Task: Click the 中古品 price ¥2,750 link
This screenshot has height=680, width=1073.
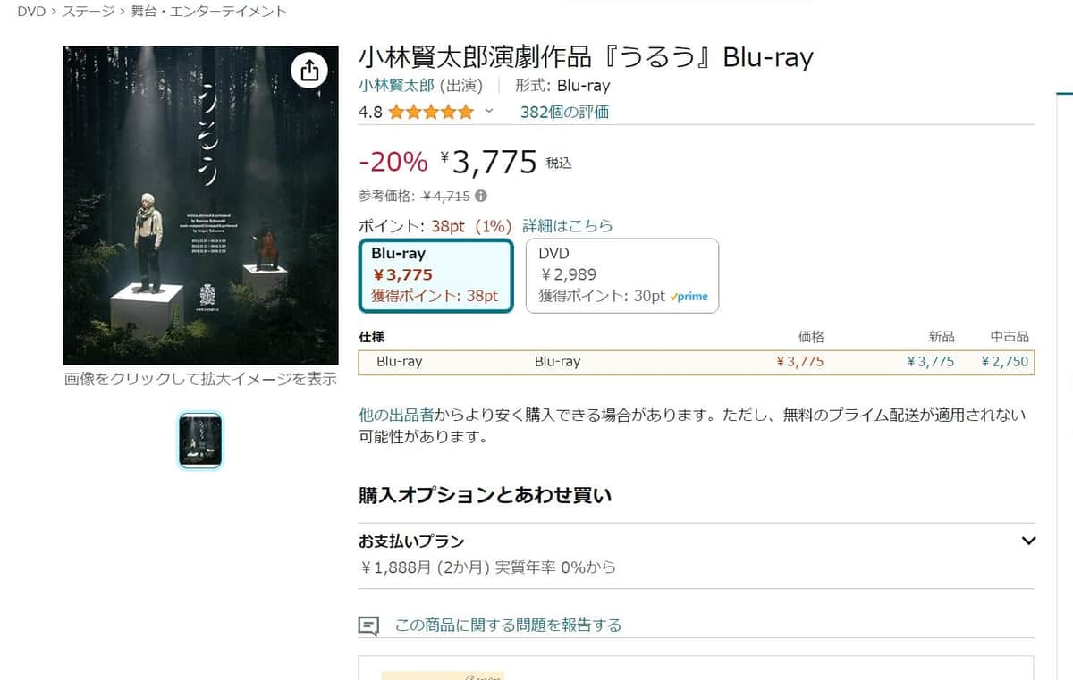Action: (x=1005, y=361)
